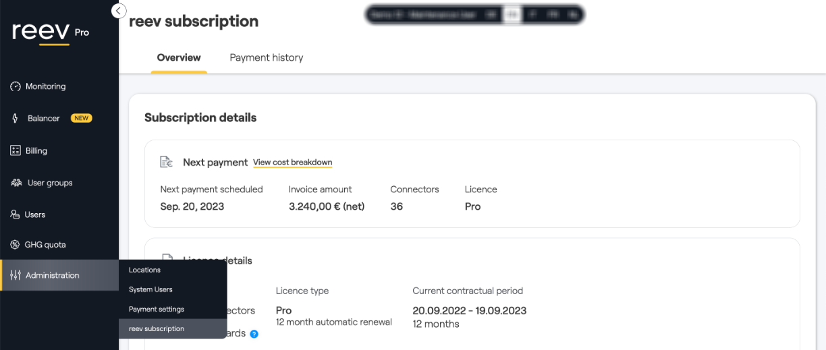826x350 pixels.
Task: Click the payment date Sep. 20, 2023
Action: pos(192,206)
